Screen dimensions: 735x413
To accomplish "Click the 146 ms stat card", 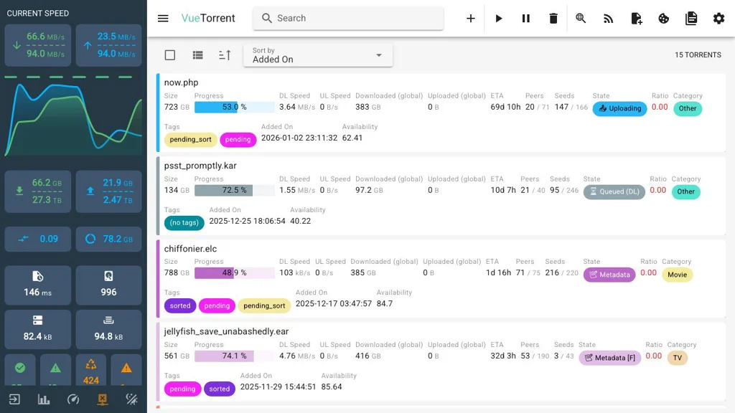I will pyautogui.click(x=38, y=285).
